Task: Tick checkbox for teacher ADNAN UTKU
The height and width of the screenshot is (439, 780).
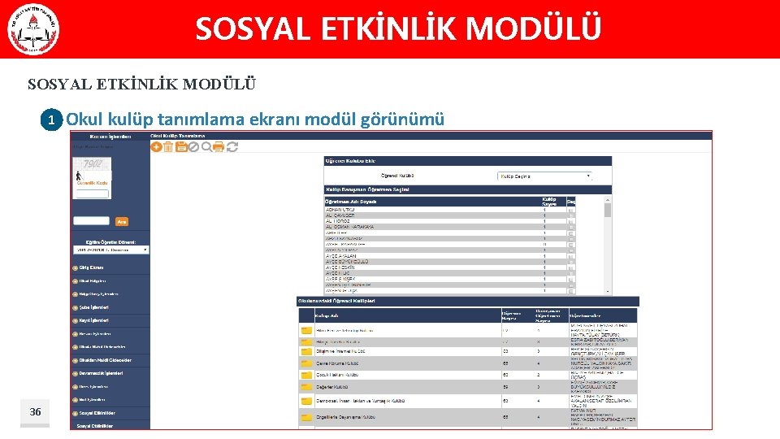Action: coord(570,210)
